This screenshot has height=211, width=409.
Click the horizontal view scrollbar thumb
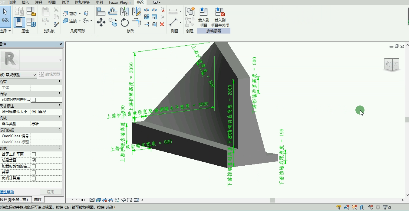(x=272, y=200)
